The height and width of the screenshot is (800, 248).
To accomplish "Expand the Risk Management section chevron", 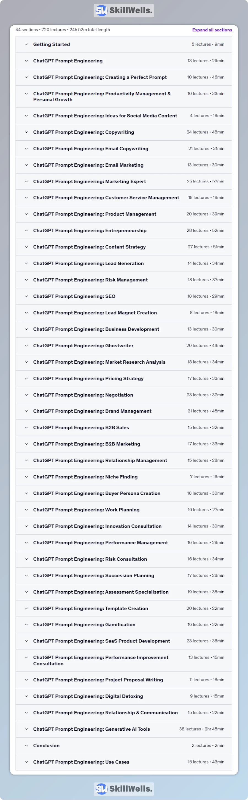I will (x=26, y=280).
